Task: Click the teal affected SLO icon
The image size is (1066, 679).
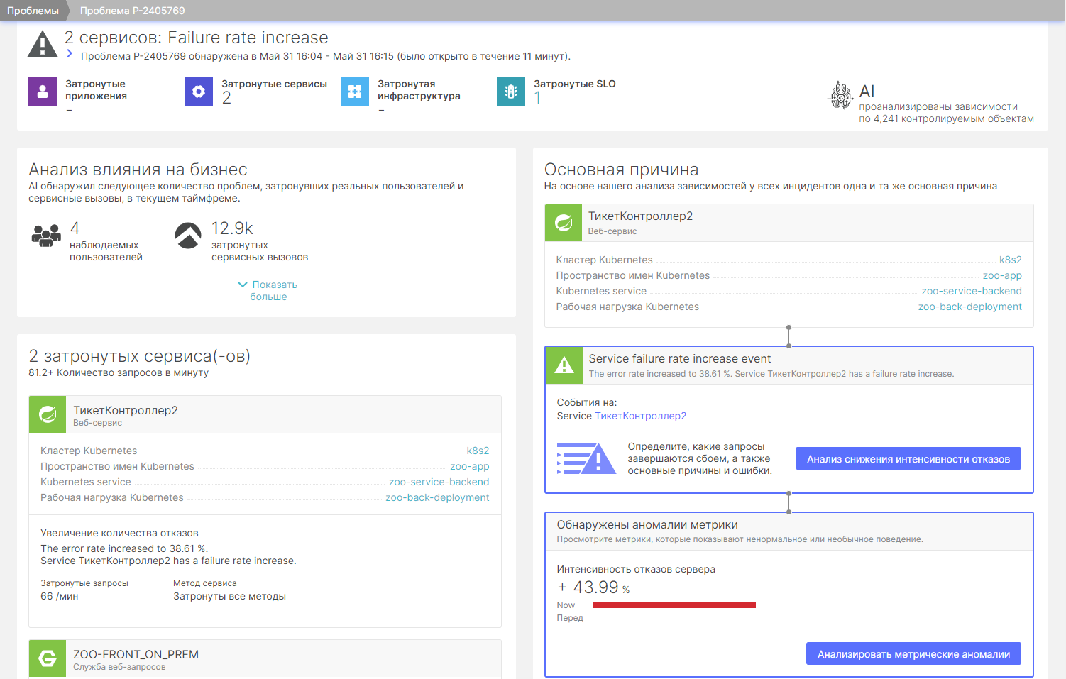Action: click(x=511, y=92)
